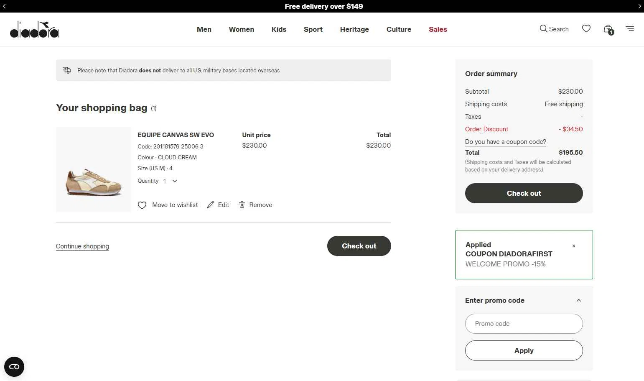Click the Edit label text
The height and width of the screenshot is (381, 644).
[224, 205]
